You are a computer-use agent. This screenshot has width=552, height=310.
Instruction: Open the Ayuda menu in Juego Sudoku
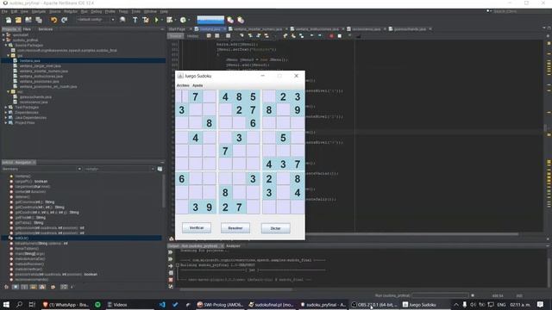coord(198,85)
